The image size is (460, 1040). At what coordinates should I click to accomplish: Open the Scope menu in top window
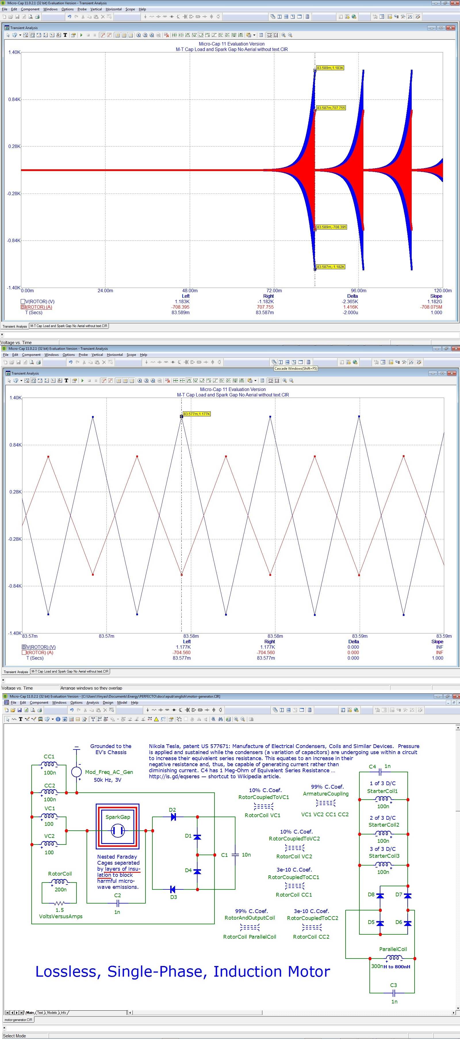point(130,9)
